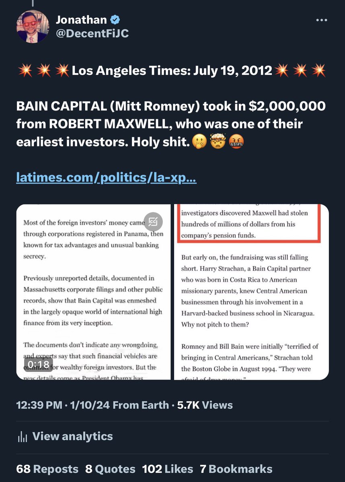Open View analytics
The height and width of the screenshot is (482, 345).
[x=72, y=436]
